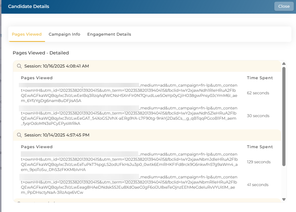The width and height of the screenshot is (296, 212).
Task: Click the vertical scrollbar thumb in sessions list
Action: [284, 116]
